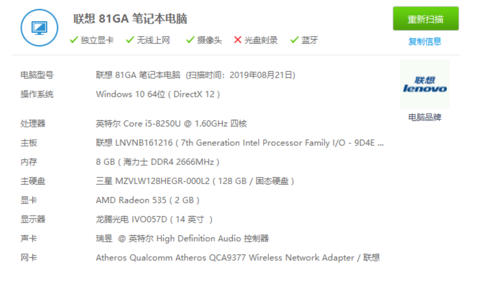This screenshot has width=482, height=305.
Task: Click the green check beside 摄像头
Action: click(191, 40)
